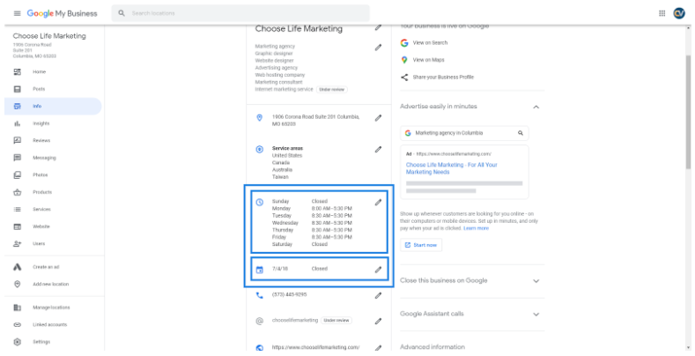This screenshot has width=695, height=356.
Task: Edit business hours pencil icon
Action: (378, 202)
